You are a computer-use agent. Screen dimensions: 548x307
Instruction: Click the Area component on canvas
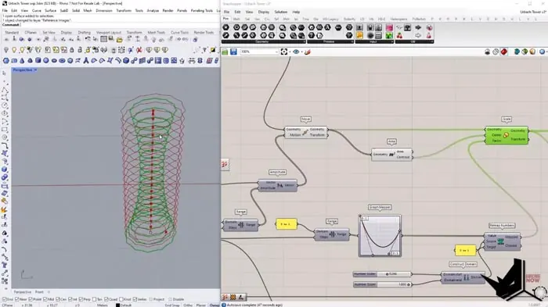391,154
